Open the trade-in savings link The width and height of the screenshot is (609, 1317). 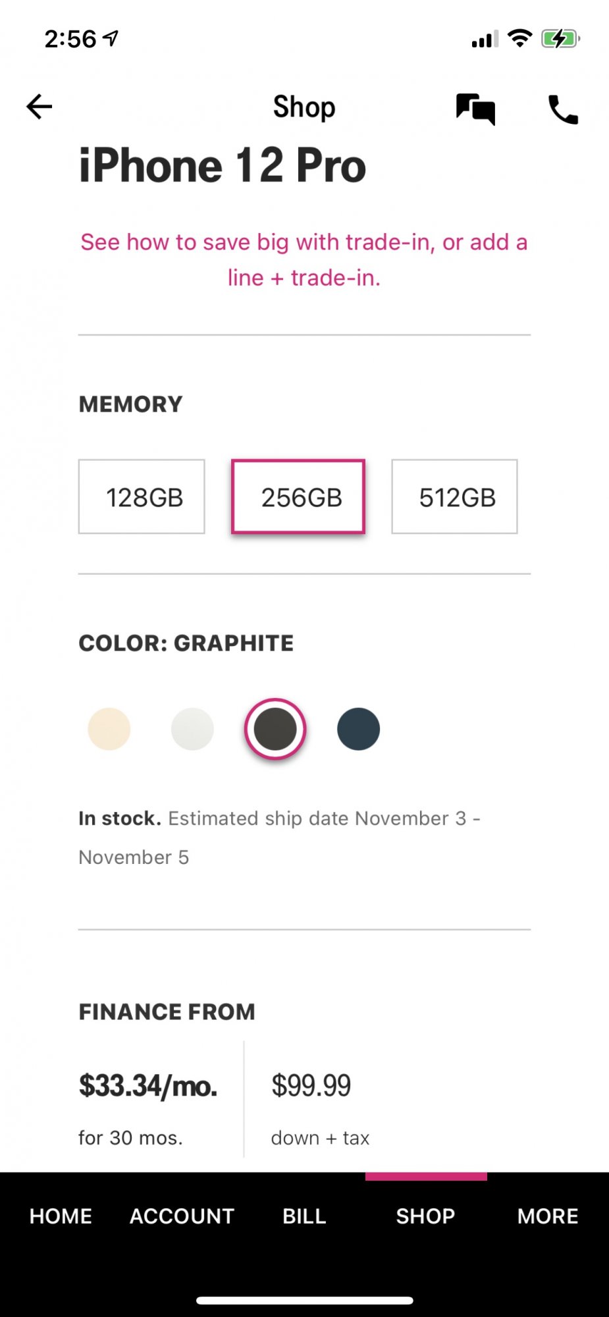coord(304,259)
